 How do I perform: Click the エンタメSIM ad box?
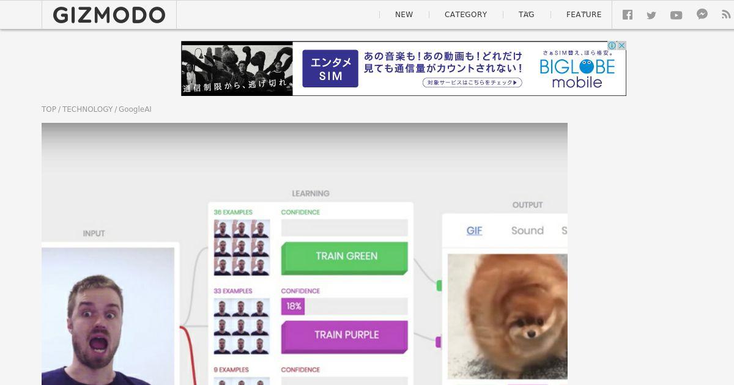pos(330,68)
